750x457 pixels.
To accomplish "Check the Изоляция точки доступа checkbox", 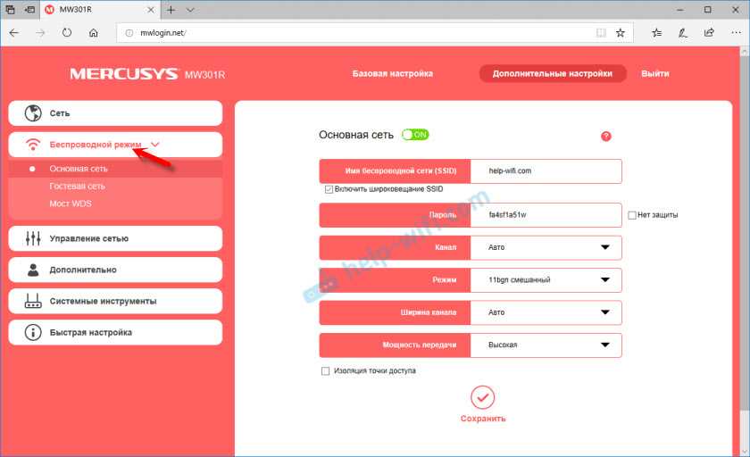I will point(325,370).
